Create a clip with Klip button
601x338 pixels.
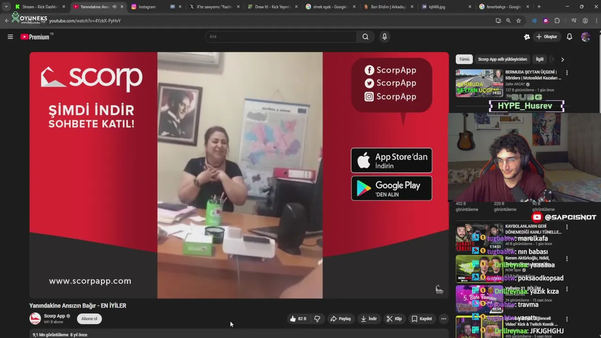coord(394,319)
